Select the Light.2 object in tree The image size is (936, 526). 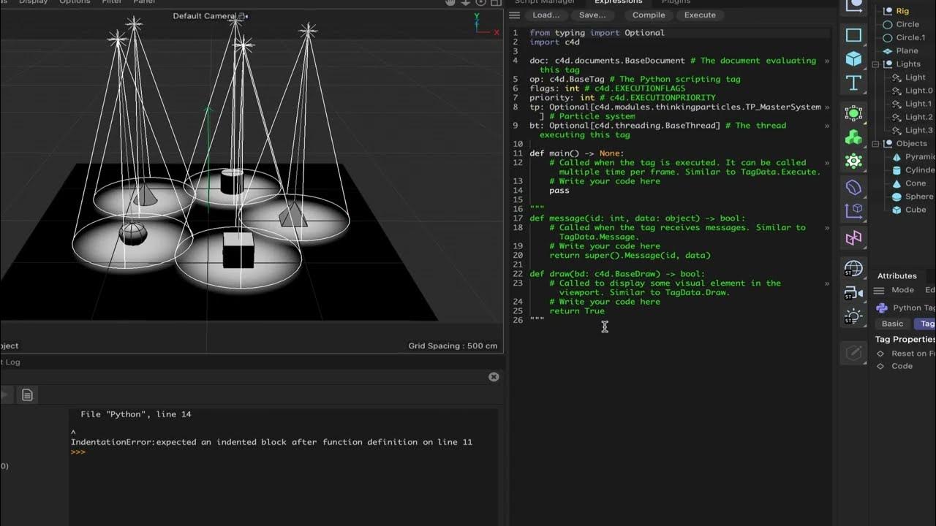click(919, 117)
